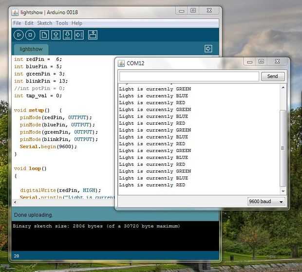Click the editor horizontal scroll-left arrow
Image resolution: width=302 pixels, height=272 pixels.
point(15,202)
